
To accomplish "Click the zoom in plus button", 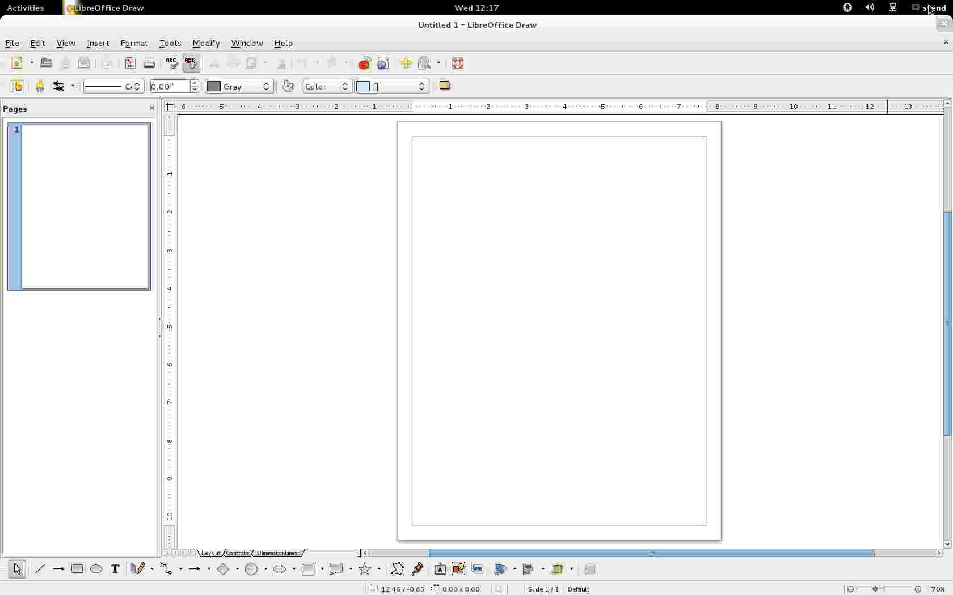I will 918,589.
